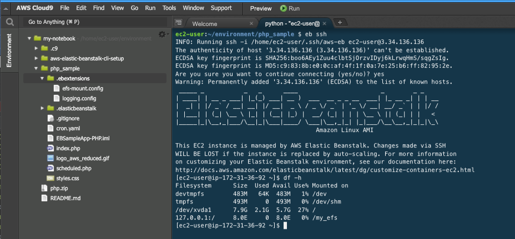The width and height of the screenshot is (515, 239).
Task: Switch to the Welcome tab
Action: pyautogui.click(x=205, y=24)
